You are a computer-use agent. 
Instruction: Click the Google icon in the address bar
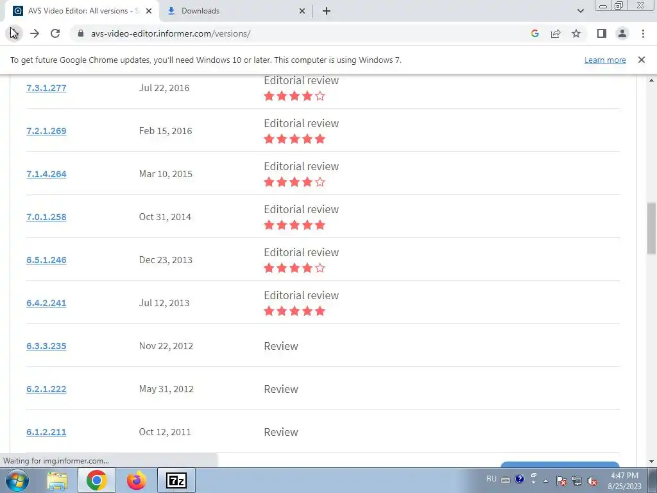pyautogui.click(x=534, y=33)
